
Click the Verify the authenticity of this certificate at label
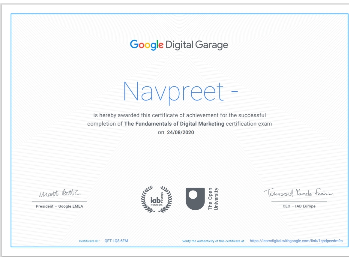[x=214, y=241]
